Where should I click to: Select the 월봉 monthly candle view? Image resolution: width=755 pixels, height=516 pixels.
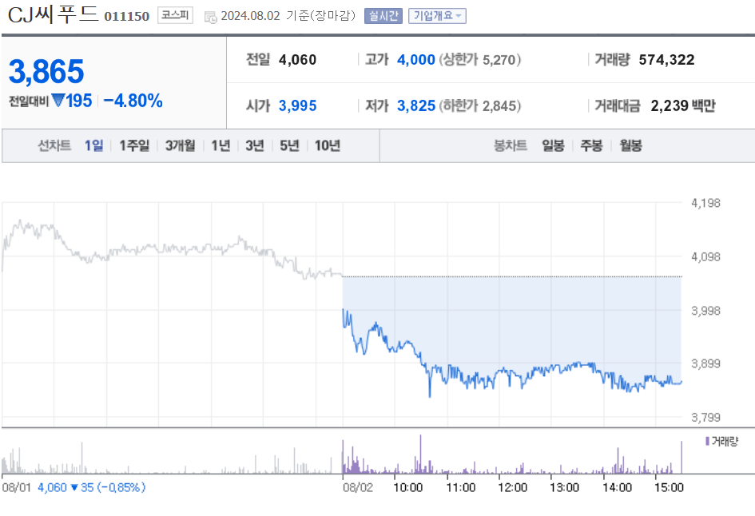pos(630,146)
